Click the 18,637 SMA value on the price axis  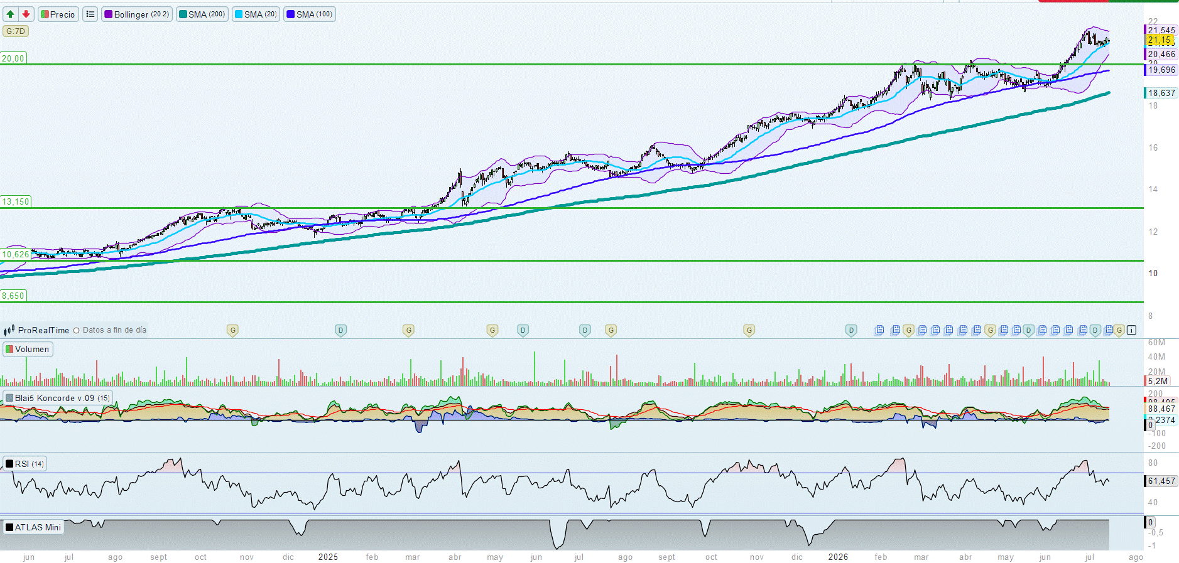tap(1161, 93)
